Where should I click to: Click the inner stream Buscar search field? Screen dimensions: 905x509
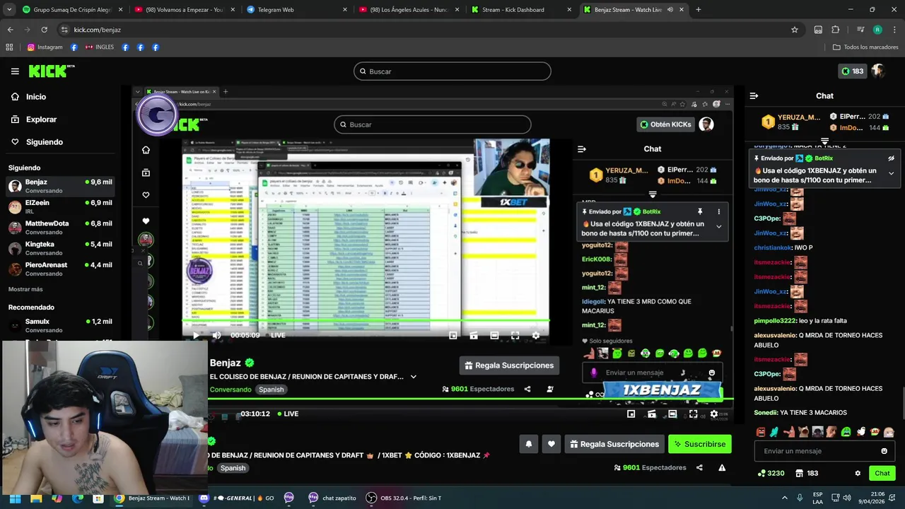(432, 124)
